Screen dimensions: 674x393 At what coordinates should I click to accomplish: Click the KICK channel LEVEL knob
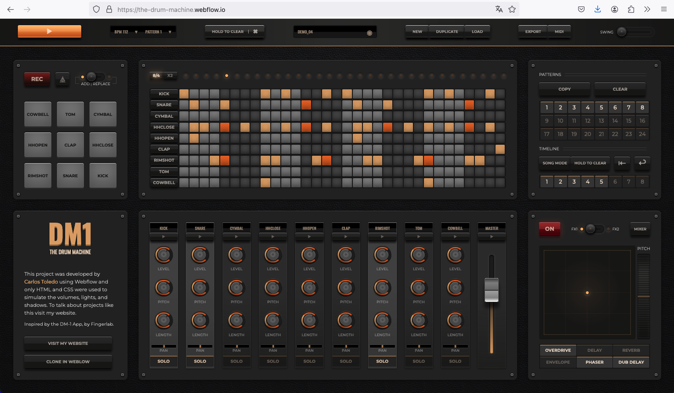click(163, 255)
